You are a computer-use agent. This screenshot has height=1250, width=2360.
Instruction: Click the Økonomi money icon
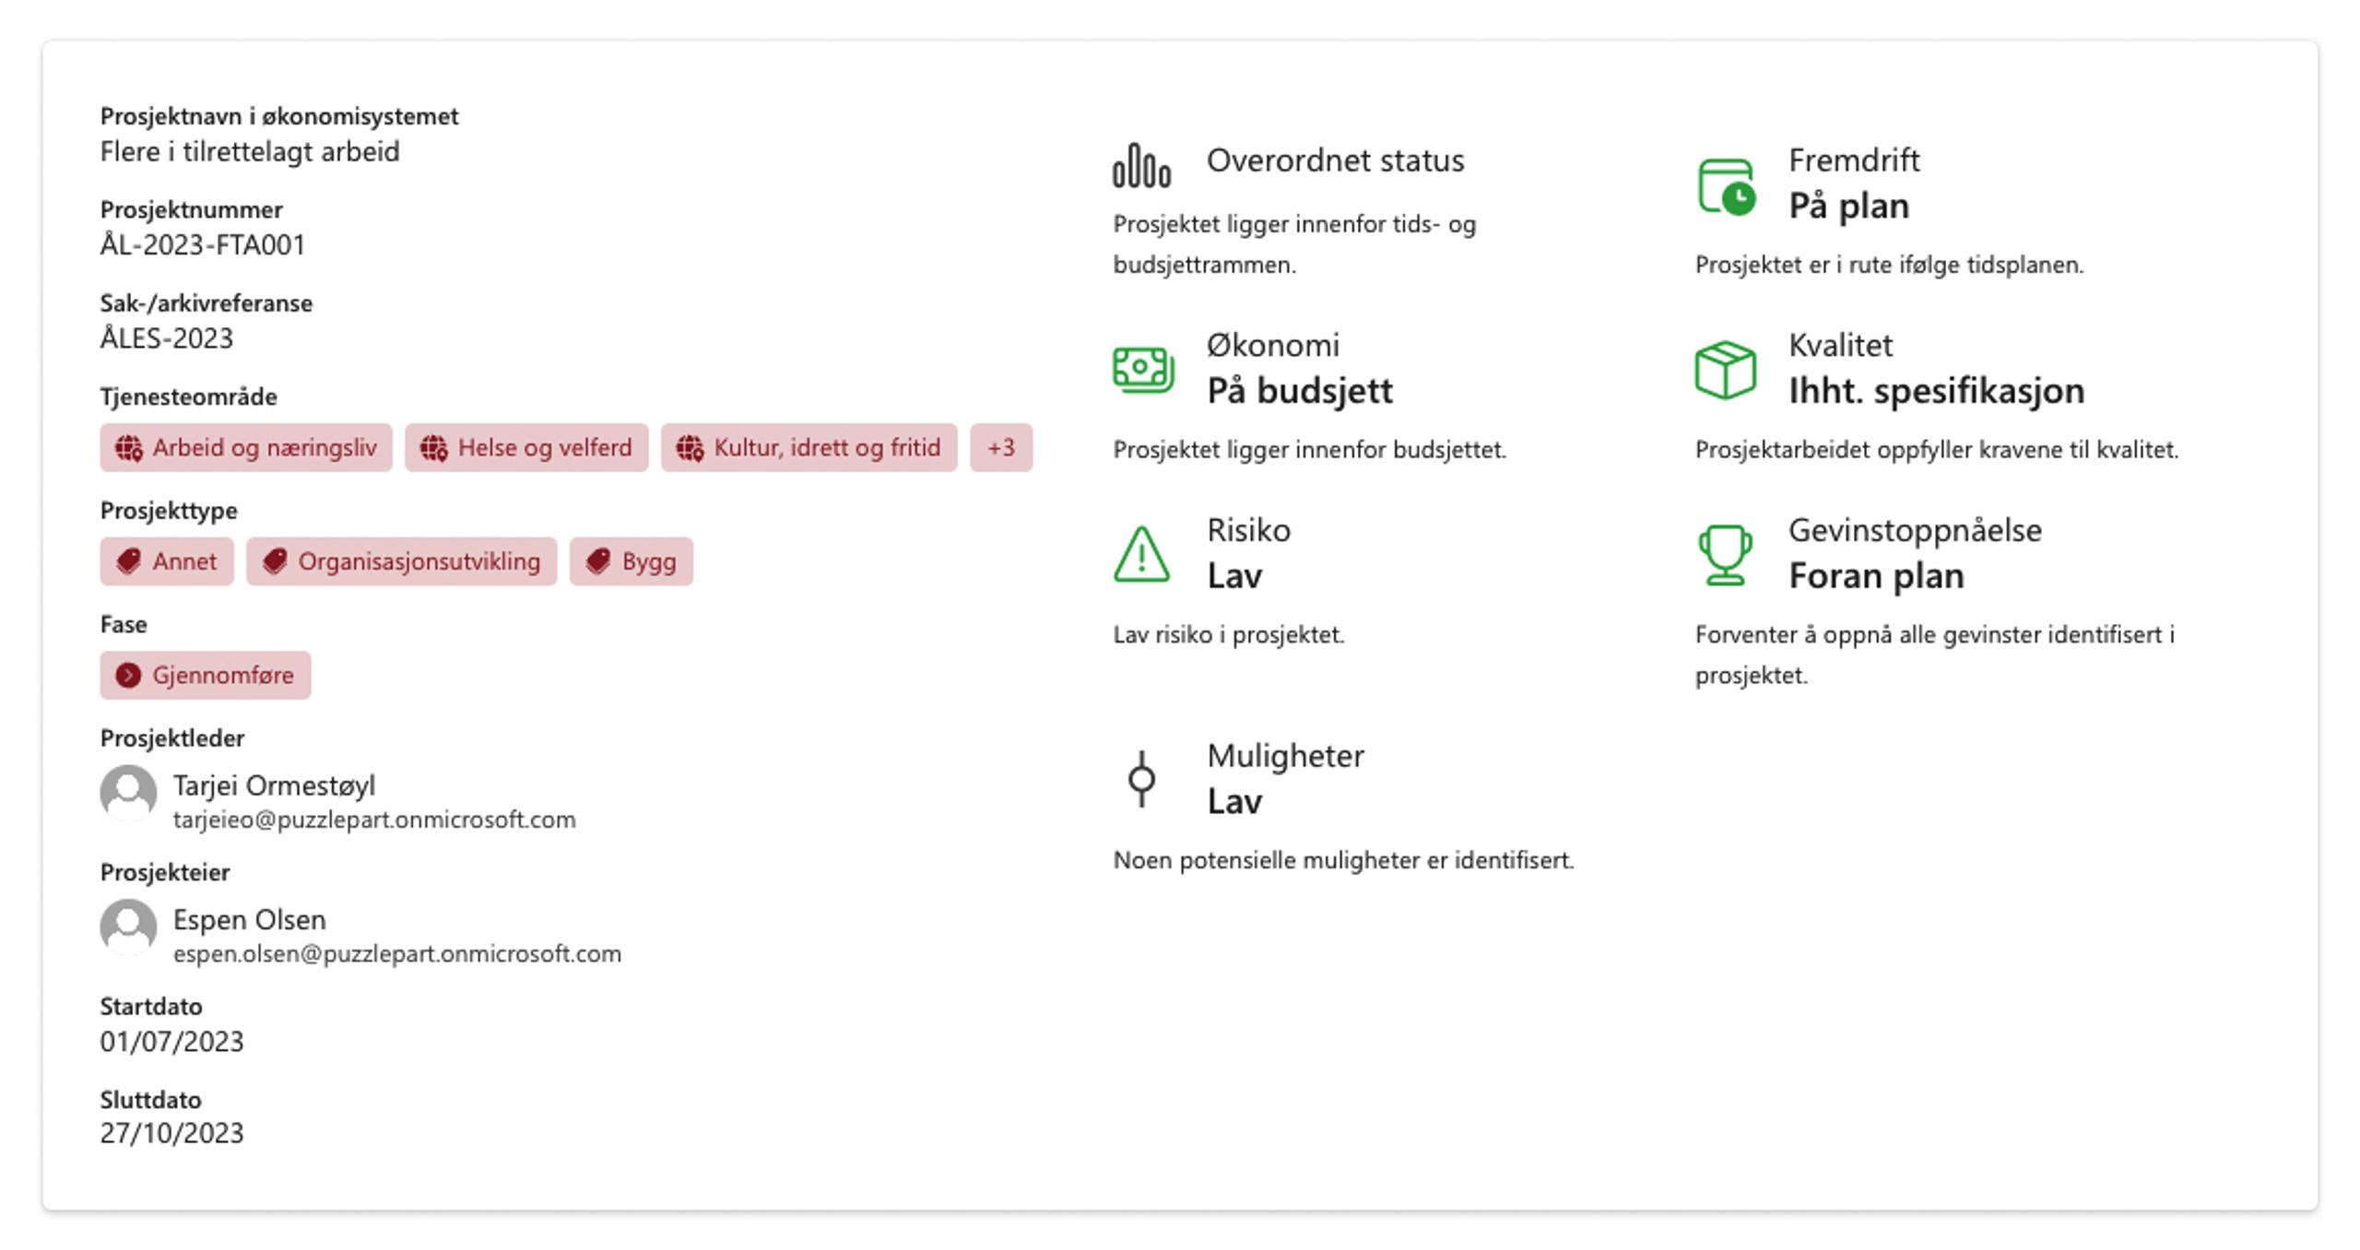pyautogui.click(x=1142, y=370)
